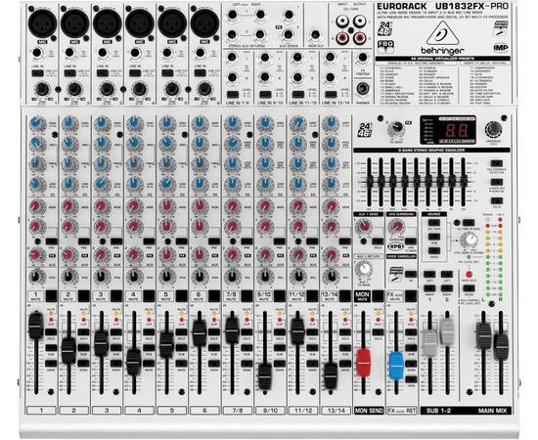Toggle the FBQ Feedback Detection button
This screenshot has width=538, height=440.
(497, 163)
